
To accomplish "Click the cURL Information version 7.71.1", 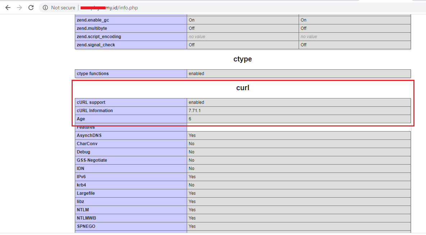I will [x=195, y=111].
